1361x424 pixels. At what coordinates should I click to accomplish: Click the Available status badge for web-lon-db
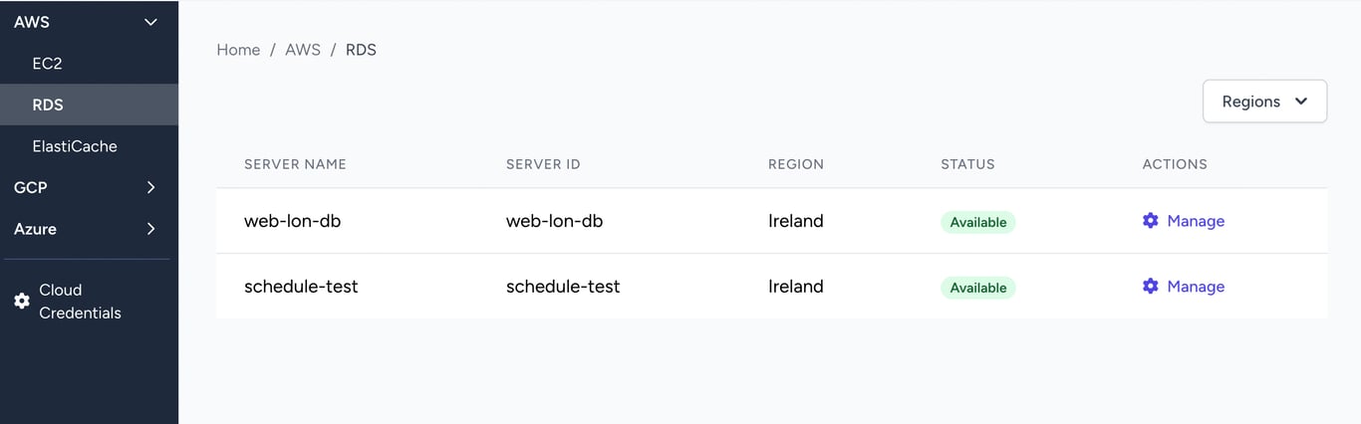[977, 222]
